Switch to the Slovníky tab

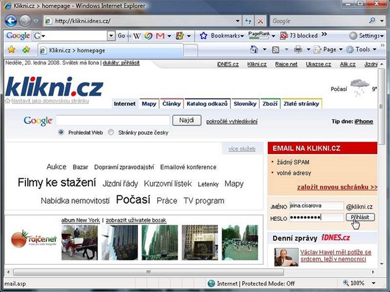pos(245,103)
